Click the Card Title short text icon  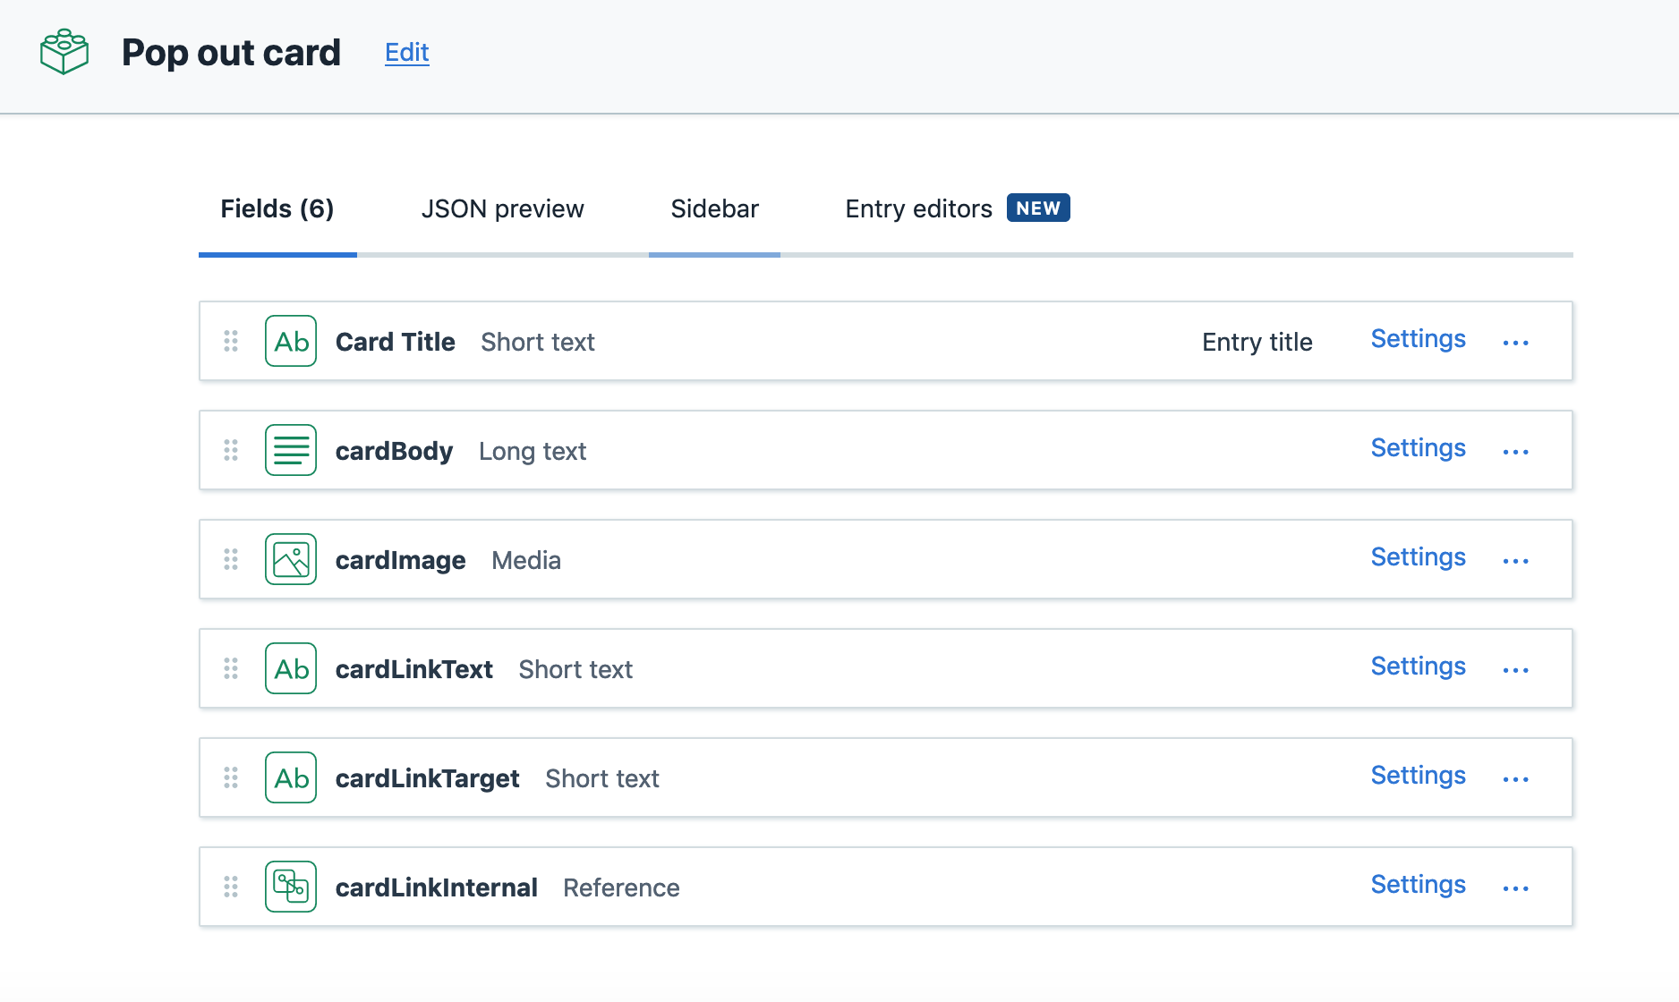(x=291, y=341)
